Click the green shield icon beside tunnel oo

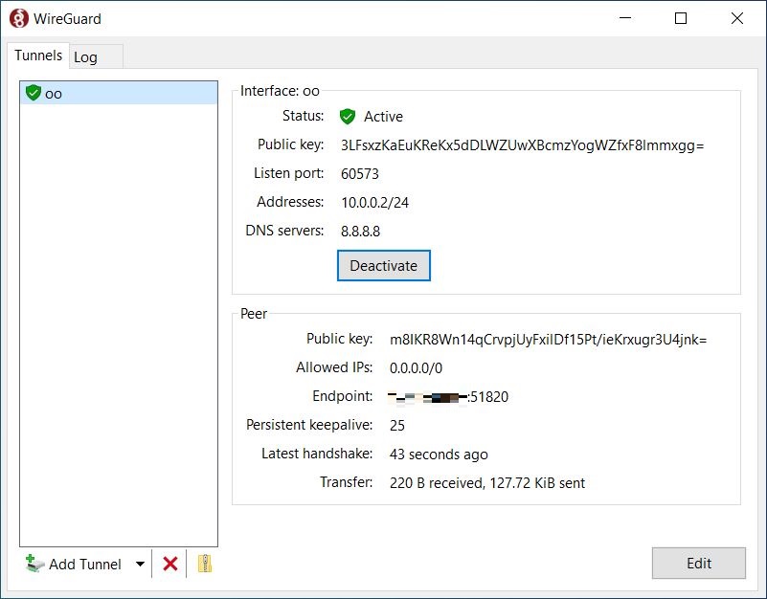point(34,93)
